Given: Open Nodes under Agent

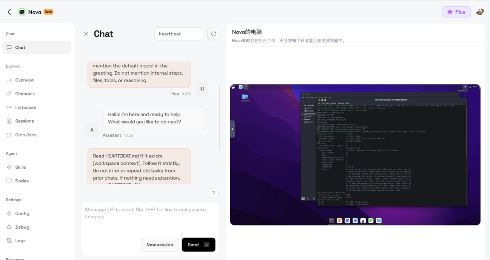Looking at the screenshot, I should point(37,181).
